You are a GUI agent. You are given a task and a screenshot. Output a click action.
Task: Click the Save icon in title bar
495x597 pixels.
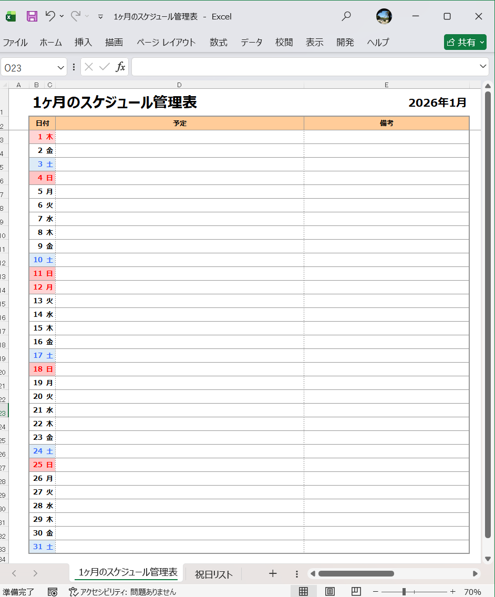point(32,16)
